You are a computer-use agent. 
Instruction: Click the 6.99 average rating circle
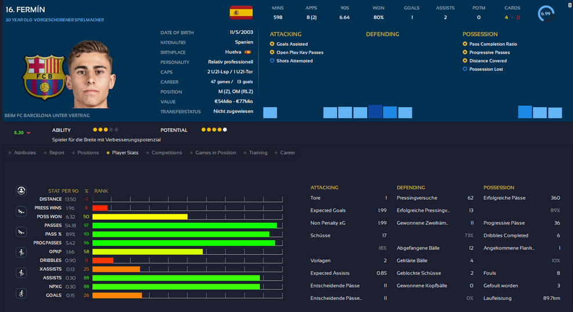(545, 13)
